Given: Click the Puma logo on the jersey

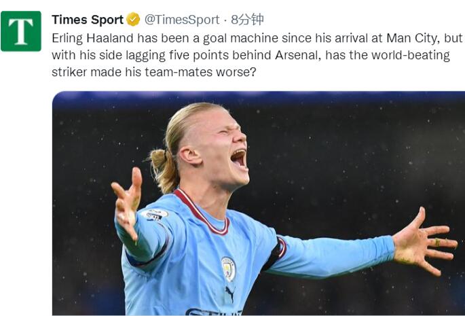Looking at the screenshot, I should coord(229,293).
